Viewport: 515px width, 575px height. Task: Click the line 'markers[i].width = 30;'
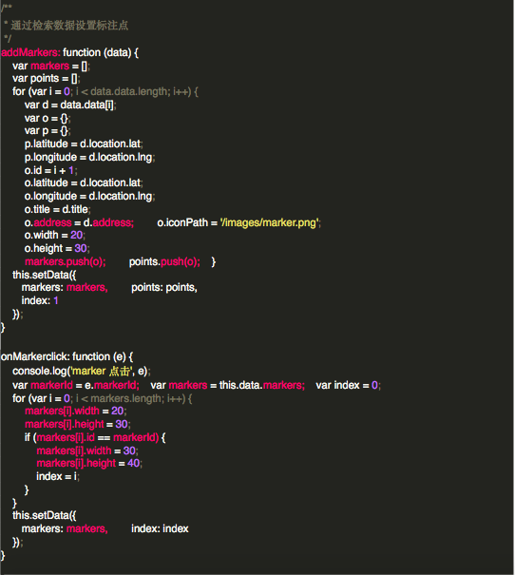coord(87,450)
